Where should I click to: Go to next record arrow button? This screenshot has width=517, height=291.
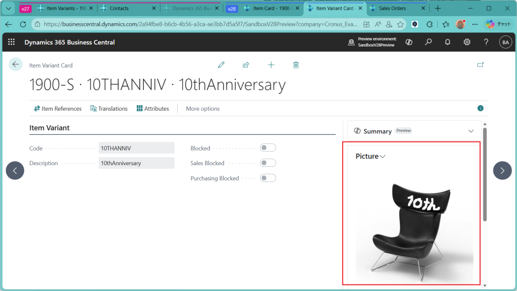(x=502, y=171)
